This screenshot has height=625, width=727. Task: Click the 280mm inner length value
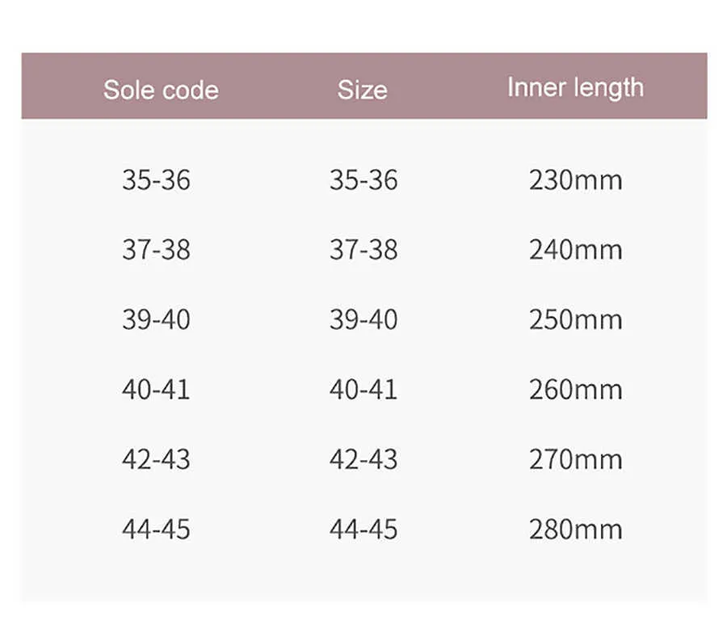coord(576,530)
